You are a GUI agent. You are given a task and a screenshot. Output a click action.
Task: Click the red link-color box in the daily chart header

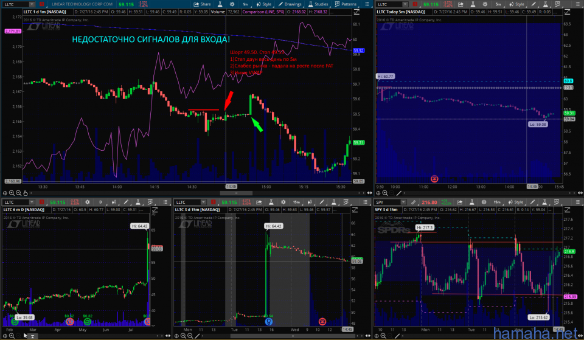tap(42, 202)
